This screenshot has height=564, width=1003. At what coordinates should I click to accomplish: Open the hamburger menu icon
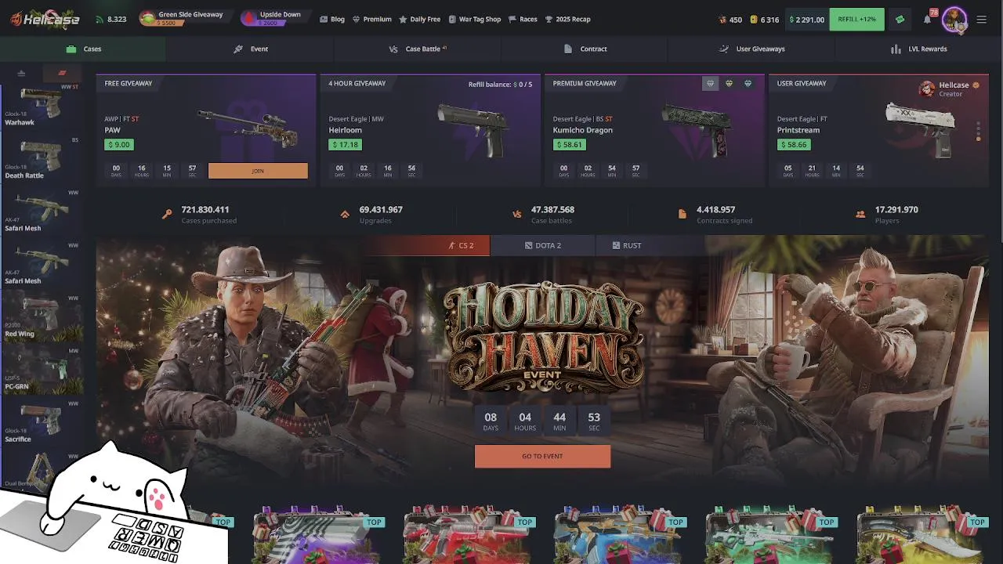[x=981, y=20]
